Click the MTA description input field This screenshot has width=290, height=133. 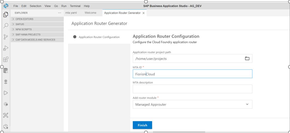[192, 89]
